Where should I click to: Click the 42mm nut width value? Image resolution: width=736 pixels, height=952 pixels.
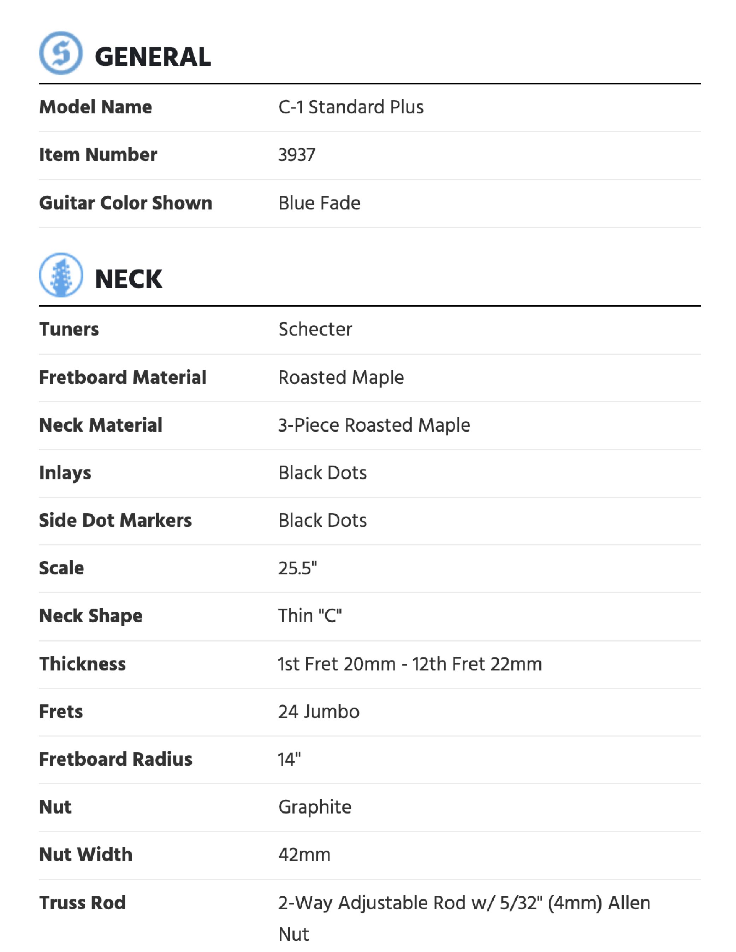(304, 855)
